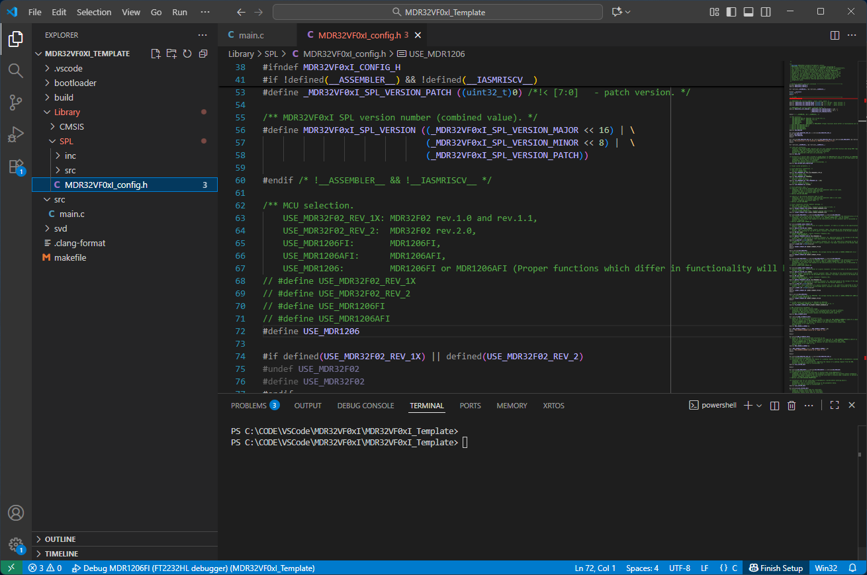This screenshot has height=575, width=867.
Task: Open the Selection menu
Action: 94,12
